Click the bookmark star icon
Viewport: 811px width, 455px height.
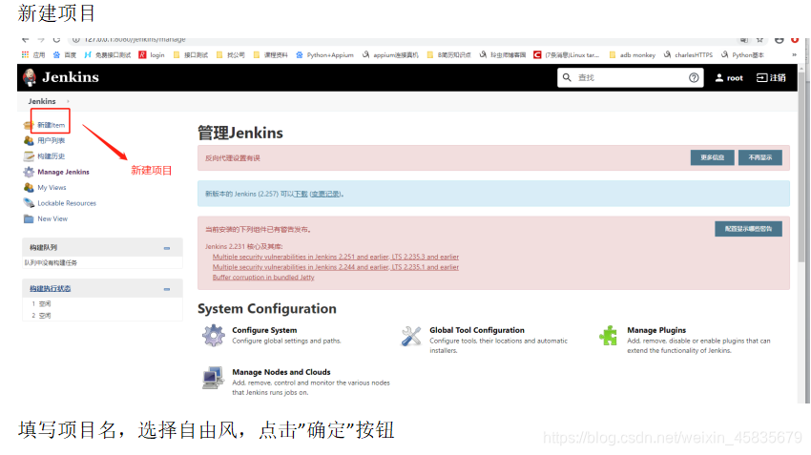click(759, 39)
